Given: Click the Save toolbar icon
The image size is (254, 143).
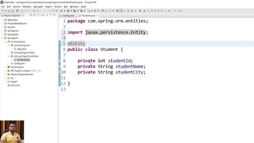Looking at the screenshot, I should [x=9, y=11].
